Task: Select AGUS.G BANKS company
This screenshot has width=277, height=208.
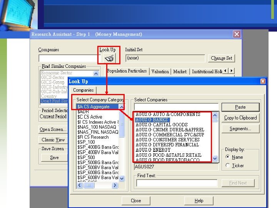Action: [152, 120]
